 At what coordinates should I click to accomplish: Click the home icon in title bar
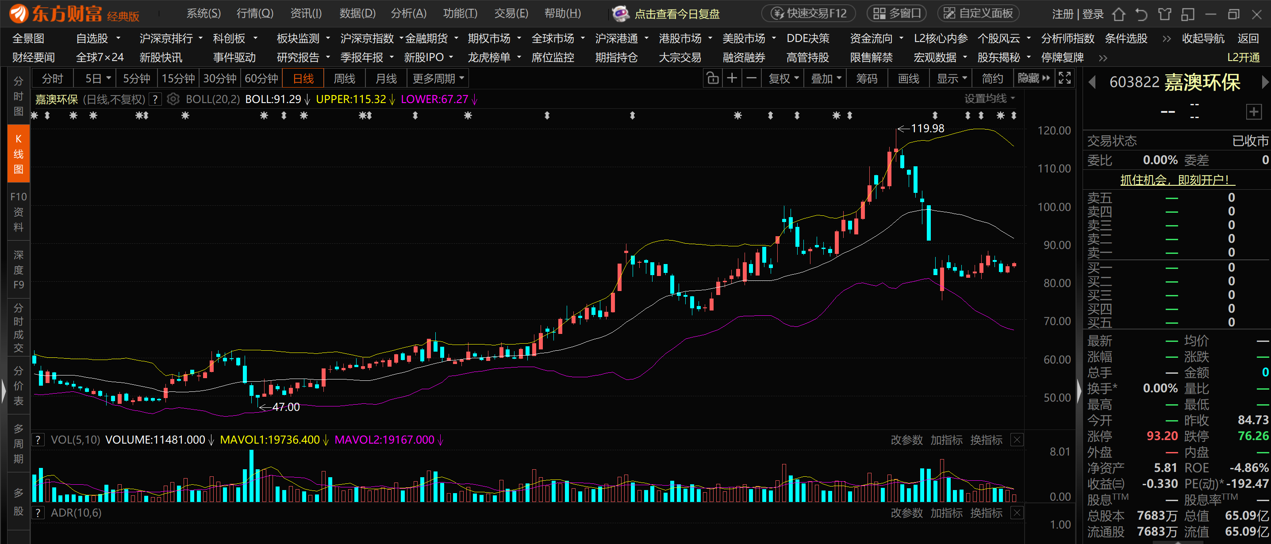[x=1118, y=14]
